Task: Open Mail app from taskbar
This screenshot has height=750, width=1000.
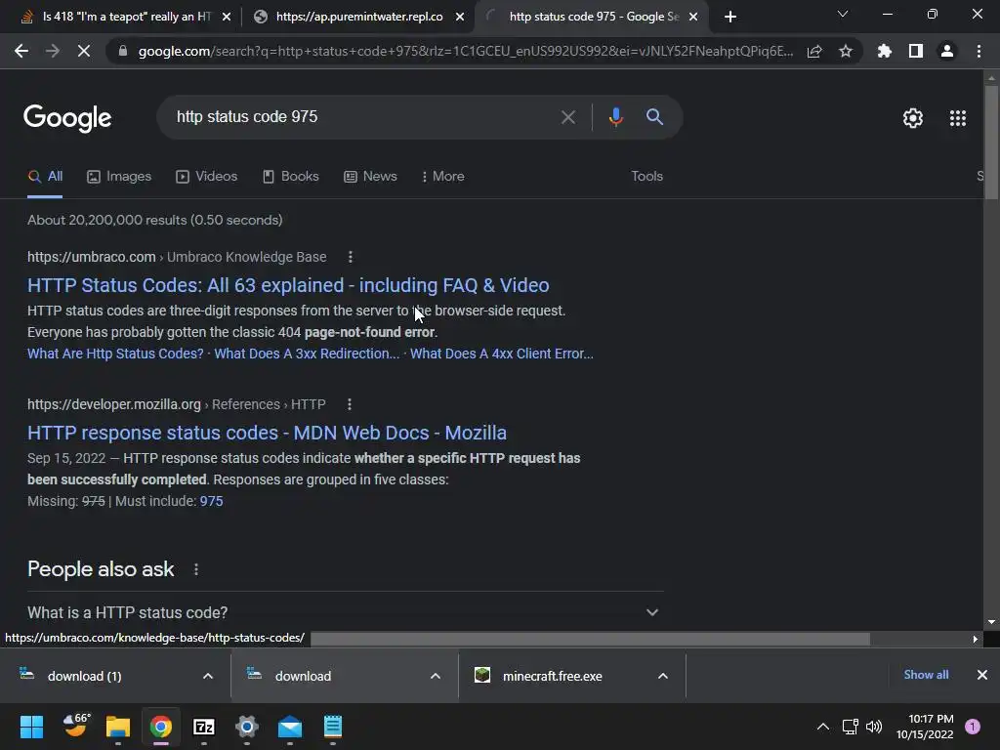Action: point(289,727)
